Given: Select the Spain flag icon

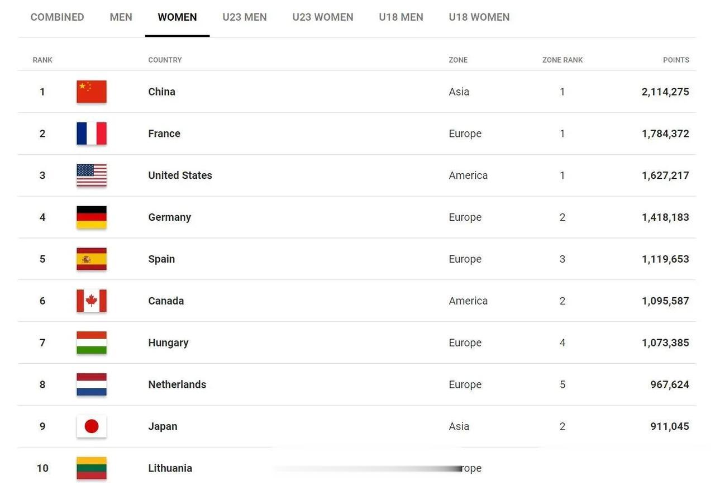Looking at the screenshot, I should click(92, 259).
